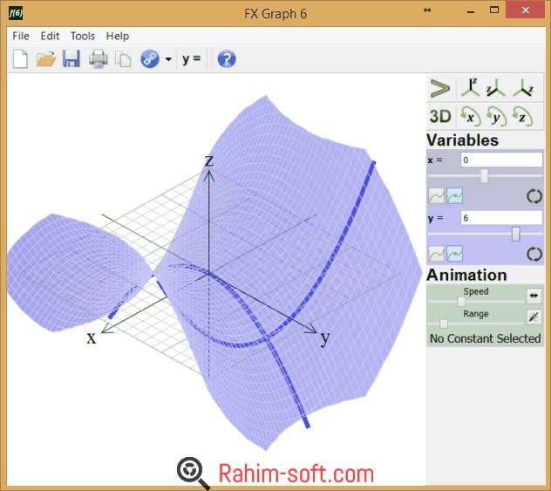
Task: Click the x value input field
Action: [501, 160]
